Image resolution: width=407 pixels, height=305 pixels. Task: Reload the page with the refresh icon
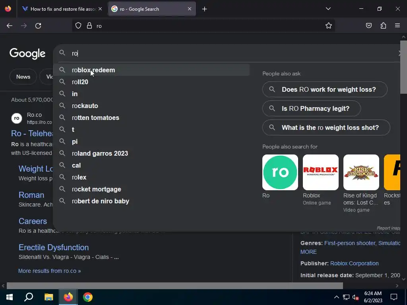click(38, 26)
